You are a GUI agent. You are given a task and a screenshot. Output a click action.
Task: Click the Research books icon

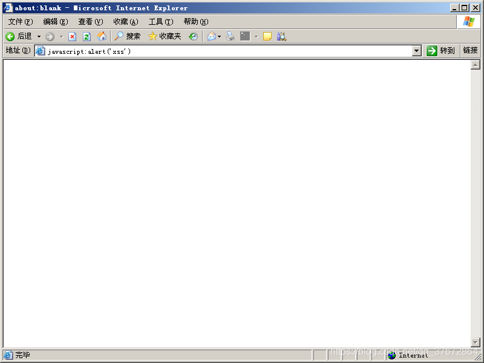click(x=281, y=36)
